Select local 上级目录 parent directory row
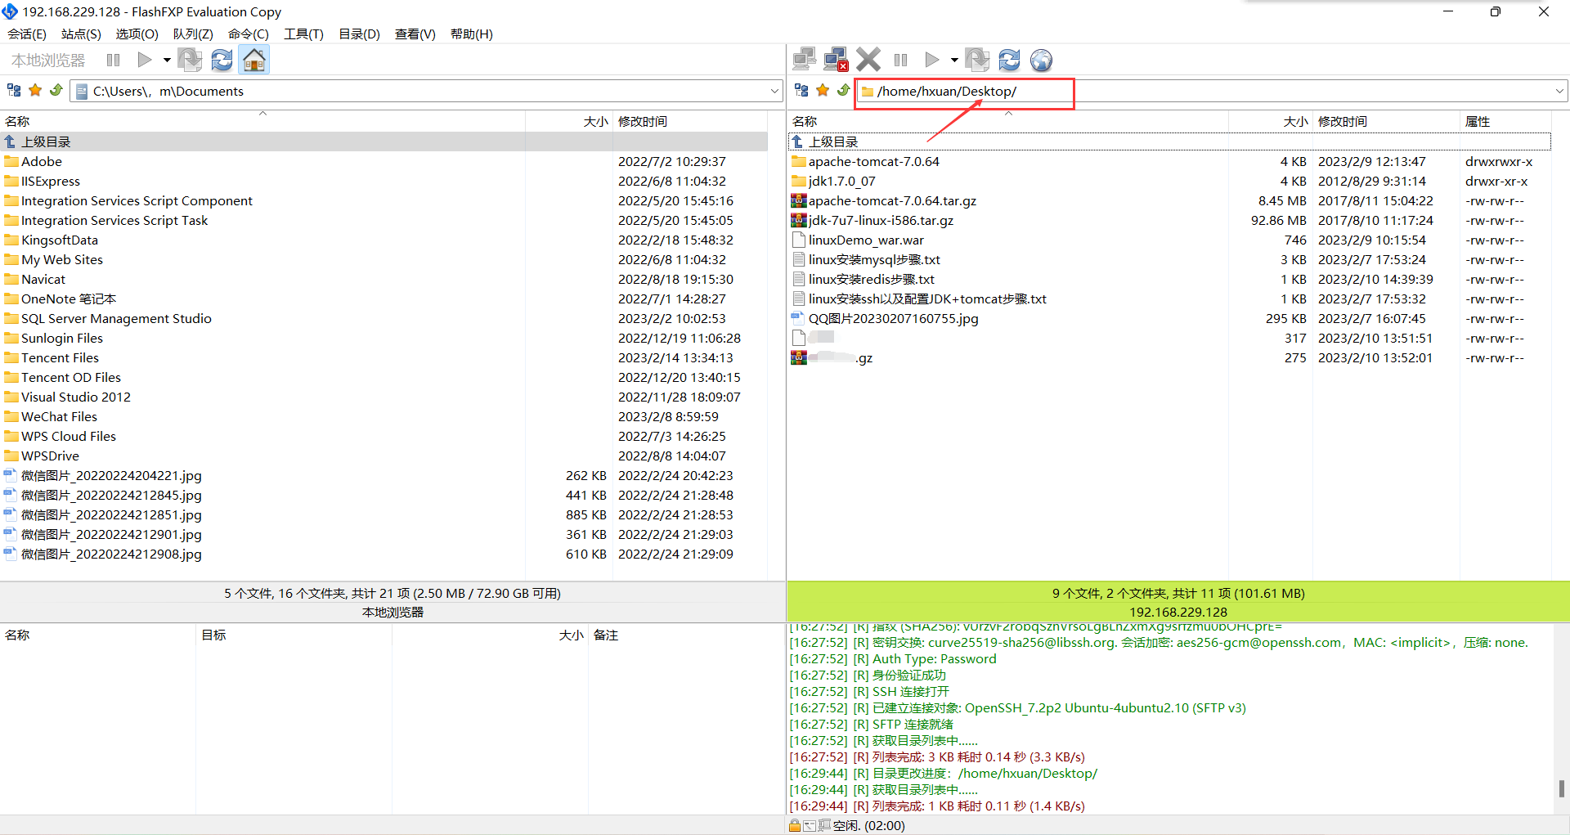Viewport: 1570px width, 835px height. click(x=384, y=141)
